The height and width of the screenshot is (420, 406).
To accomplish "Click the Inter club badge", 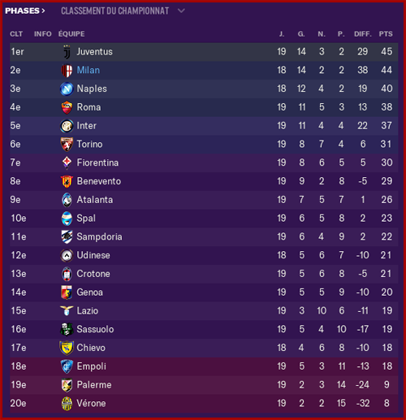I will pos(67,126).
